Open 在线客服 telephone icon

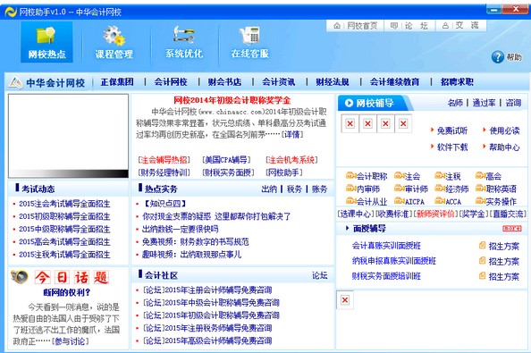[249, 35]
